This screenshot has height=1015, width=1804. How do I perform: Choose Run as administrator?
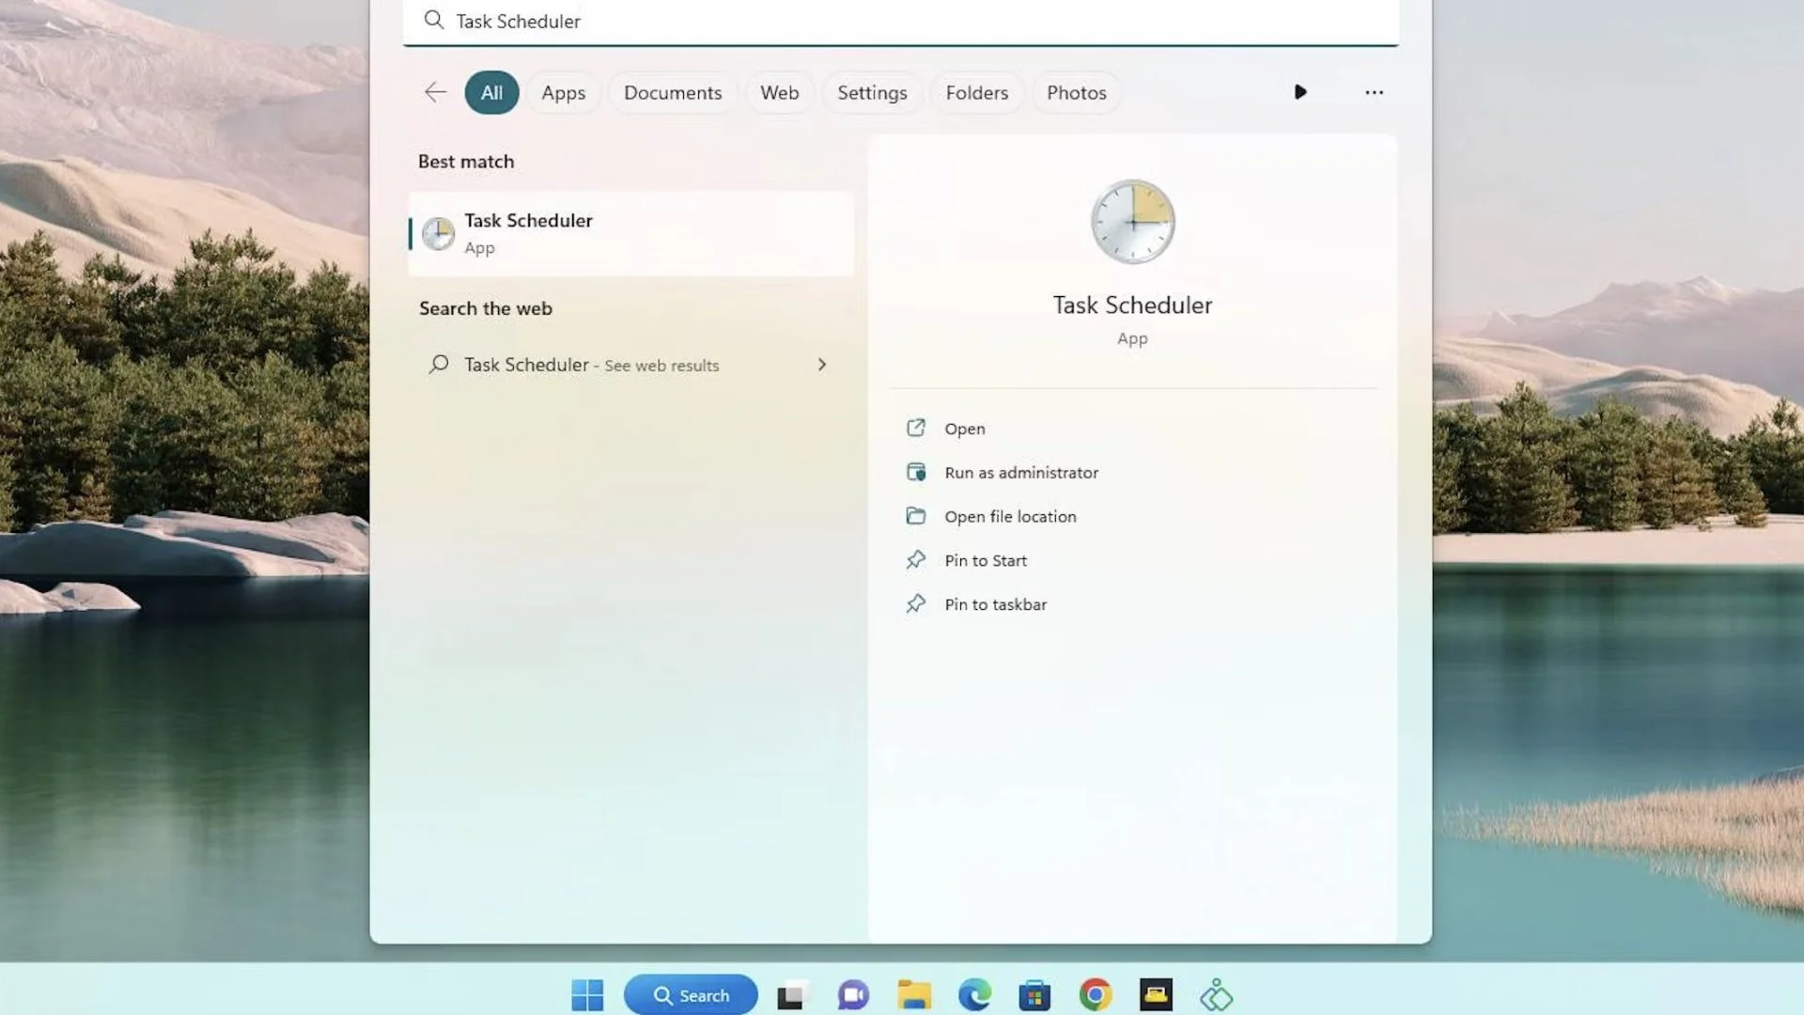tap(1021, 473)
